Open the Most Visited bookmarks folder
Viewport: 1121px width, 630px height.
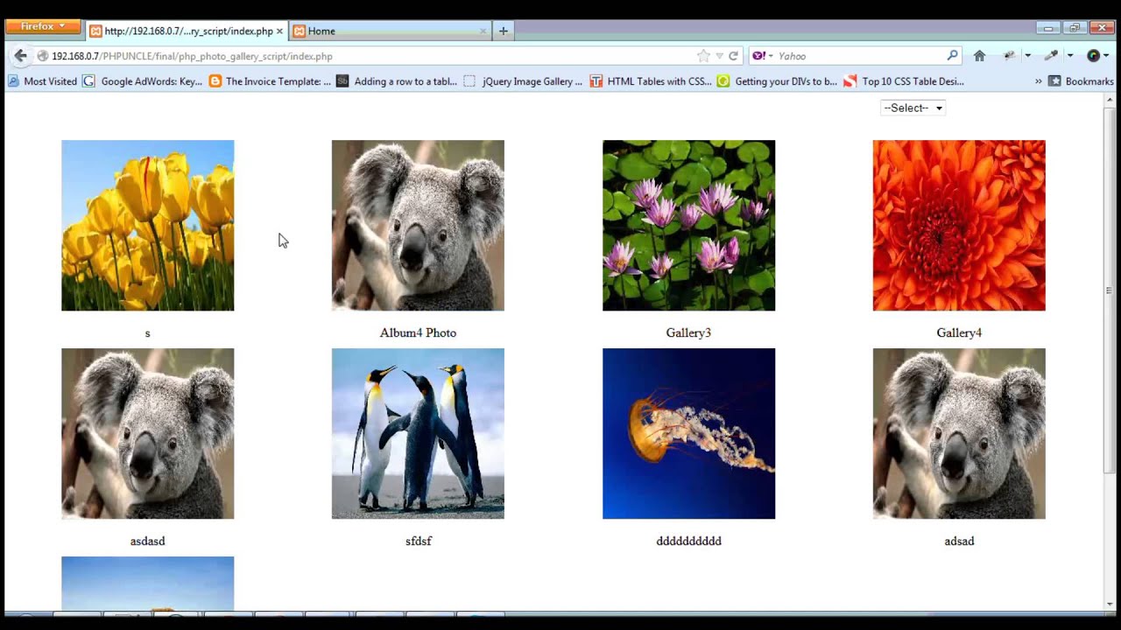click(x=42, y=81)
